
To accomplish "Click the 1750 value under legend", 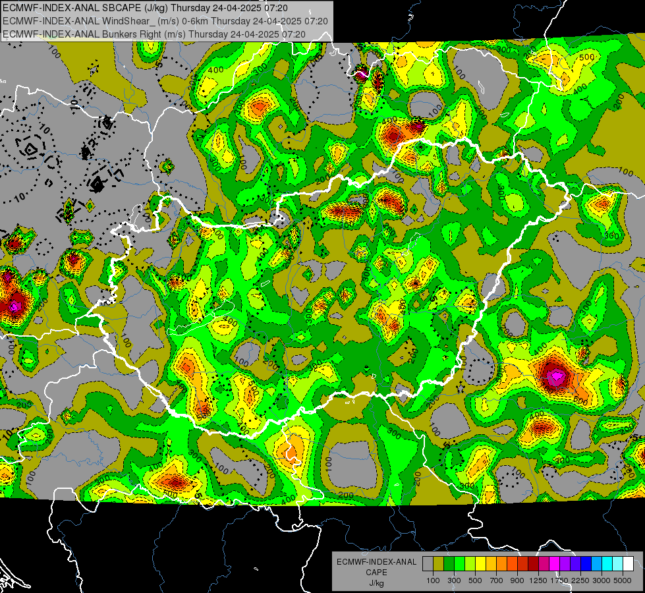I will click(x=559, y=580).
